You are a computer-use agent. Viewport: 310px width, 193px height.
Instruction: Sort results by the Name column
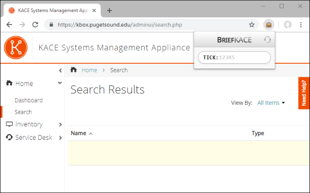(x=78, y=133)
